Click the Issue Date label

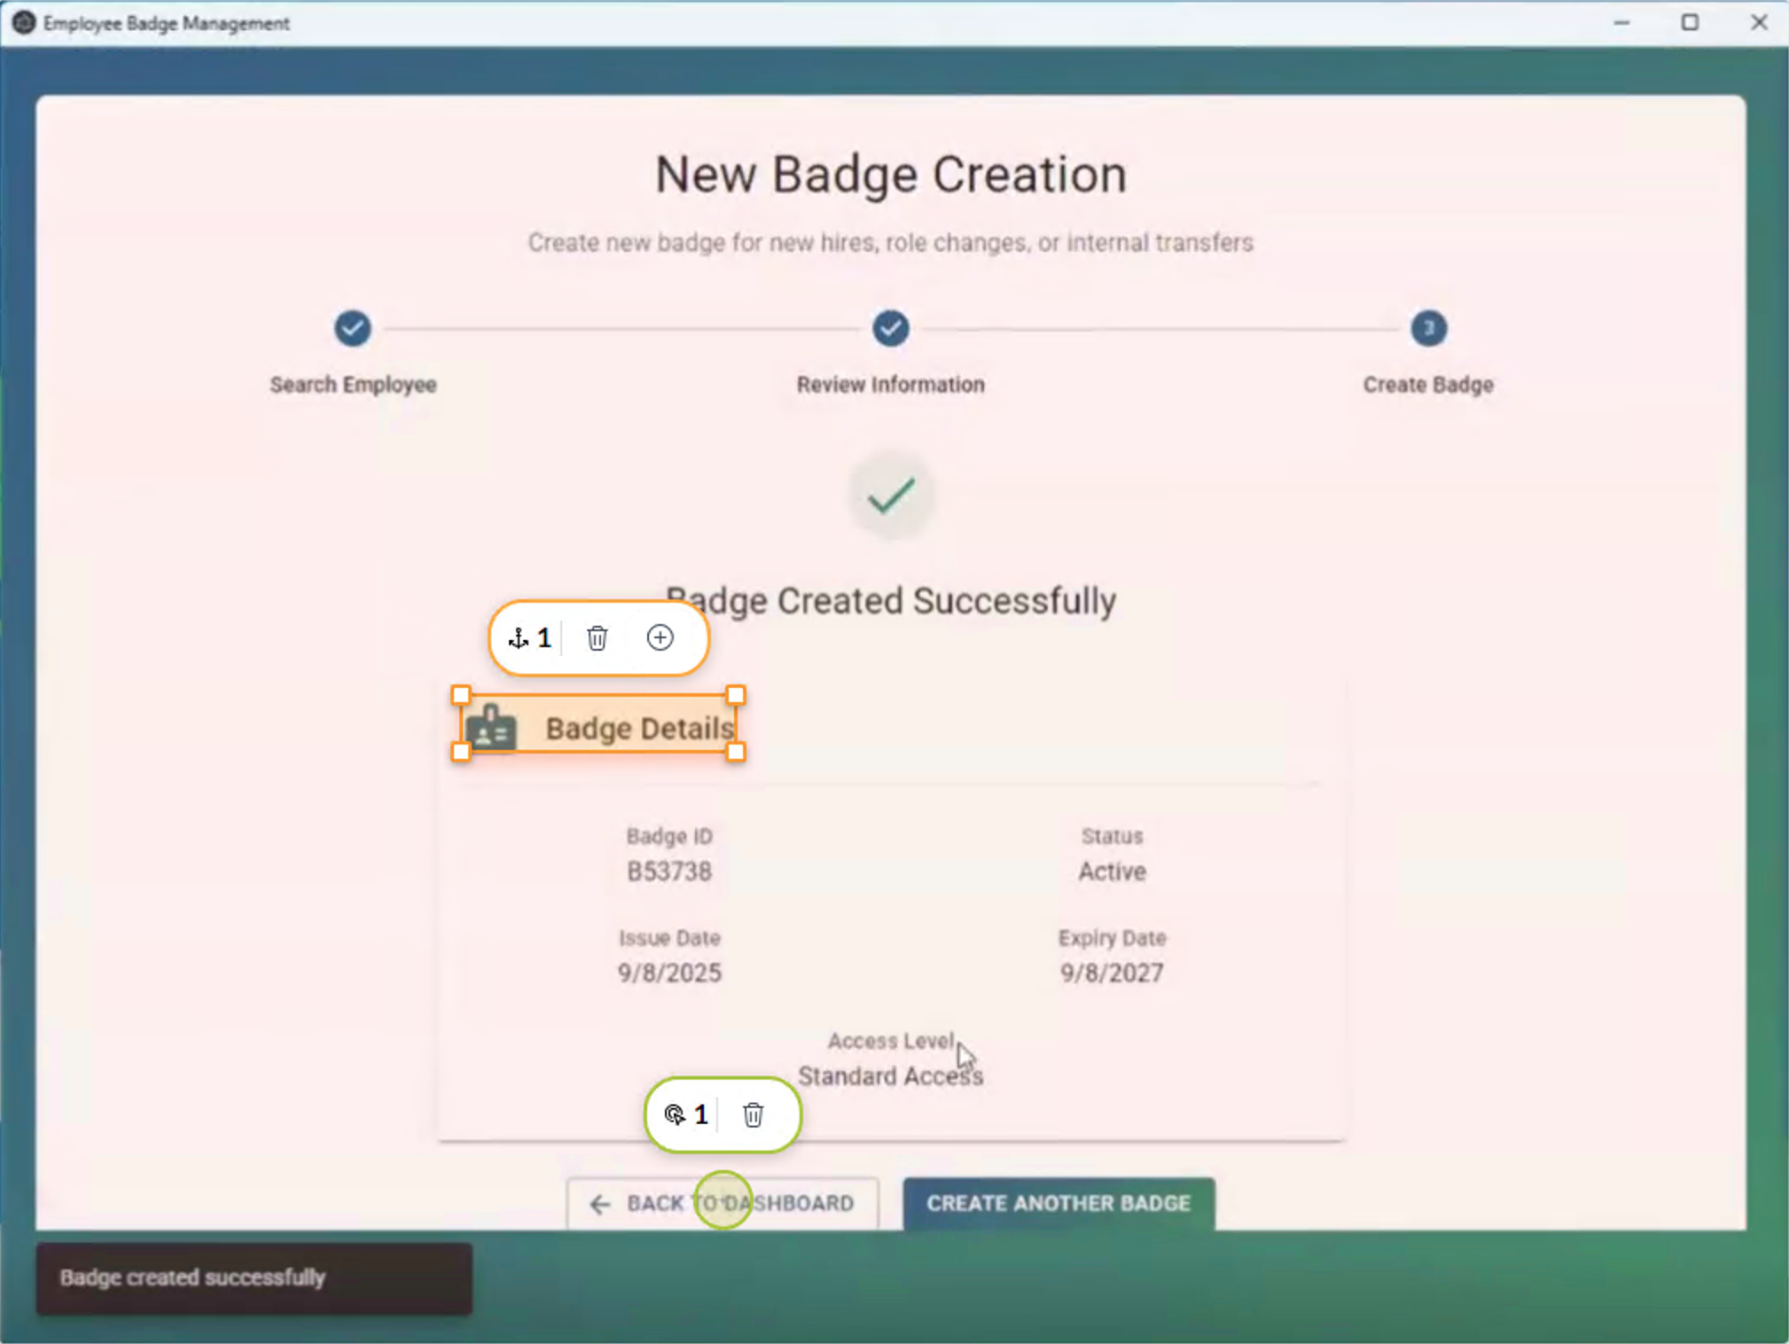pos(669,938)
